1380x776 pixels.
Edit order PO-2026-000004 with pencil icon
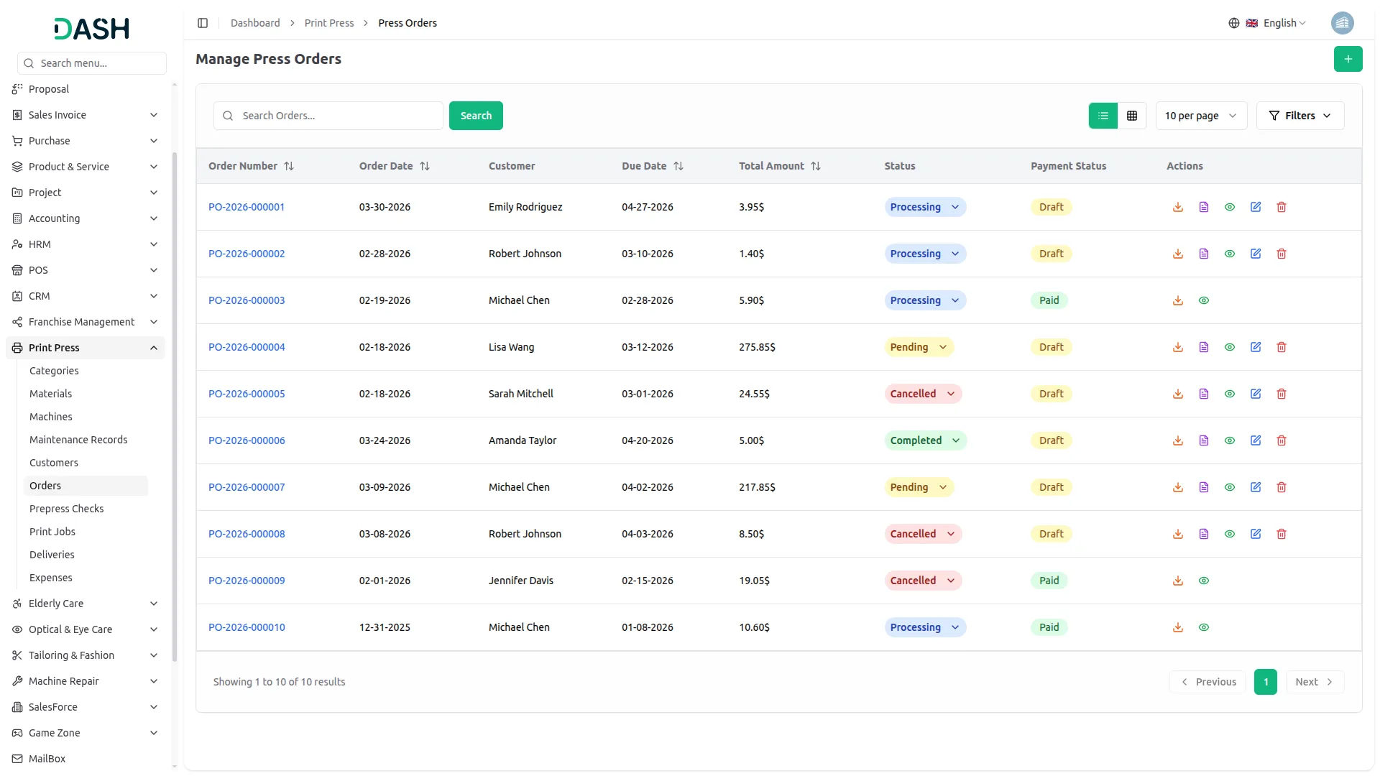1255,347
